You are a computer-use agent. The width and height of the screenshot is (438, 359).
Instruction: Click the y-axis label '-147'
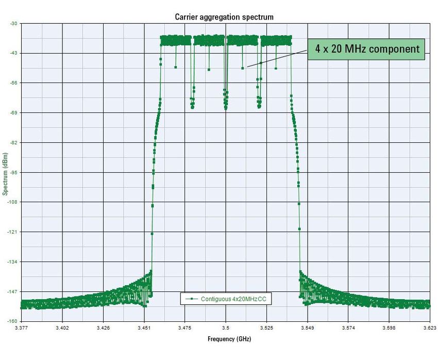13,291
